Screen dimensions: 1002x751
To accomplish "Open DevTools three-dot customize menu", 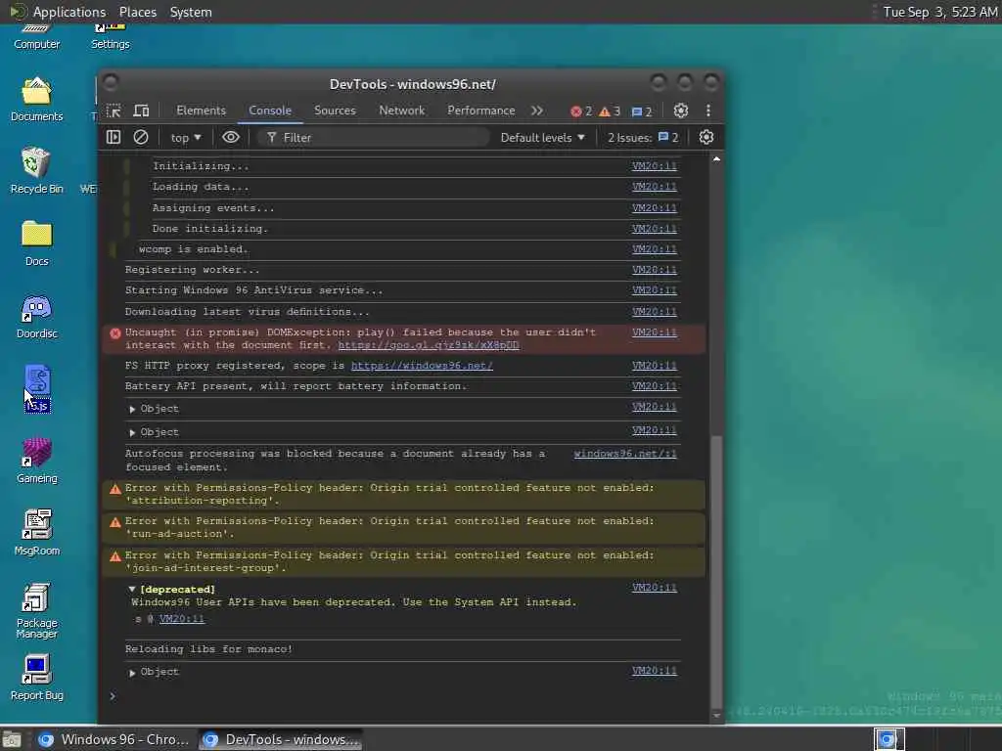I will (x=708, y=110).
